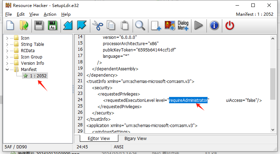Expand the Icon folder in tree
This screenshot has width=280, height=154.
pos(7,38)
